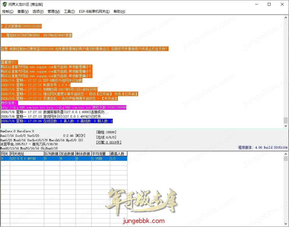Maximize the 问界火龙01区 window
The image size is (289, 227).
[x=269, y=4]
